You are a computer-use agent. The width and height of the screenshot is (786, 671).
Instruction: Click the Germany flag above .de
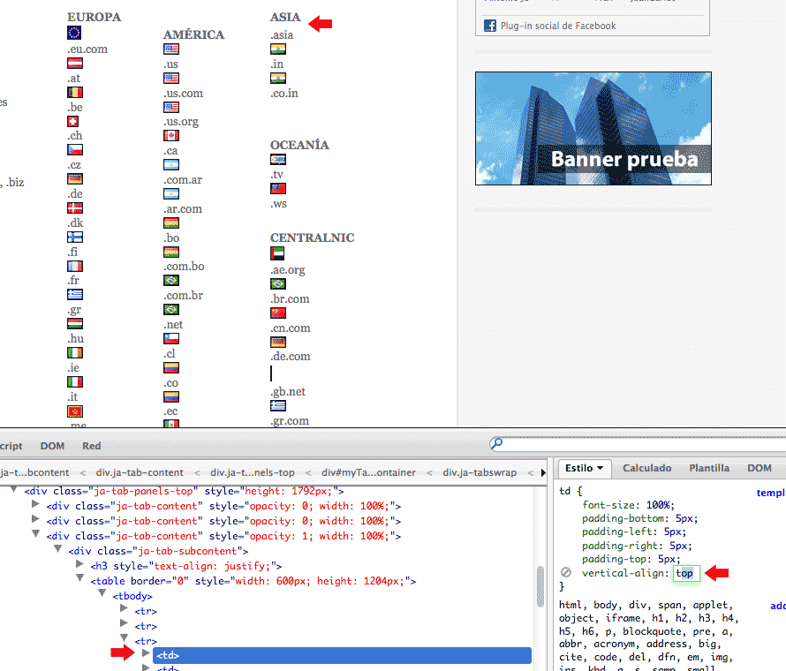tap(75, 179)
